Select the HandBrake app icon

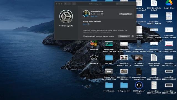tap(94, 44)
